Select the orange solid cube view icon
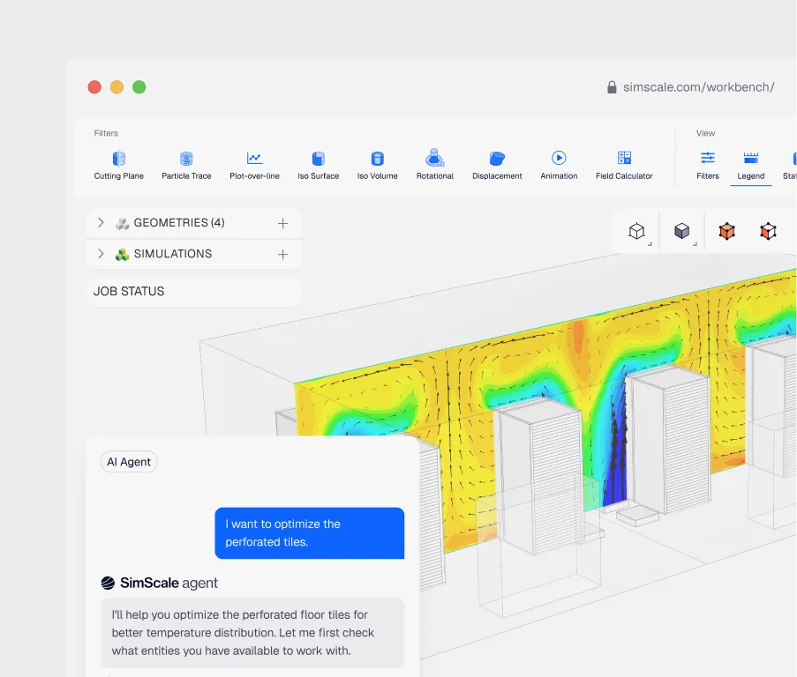Screen dimensions: 797x677 727,232
